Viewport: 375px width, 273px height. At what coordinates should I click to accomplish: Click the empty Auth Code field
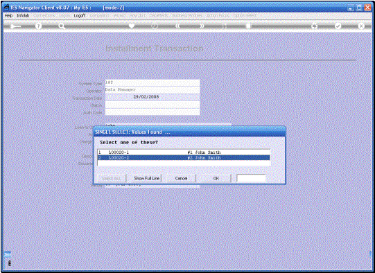[152, 112]
